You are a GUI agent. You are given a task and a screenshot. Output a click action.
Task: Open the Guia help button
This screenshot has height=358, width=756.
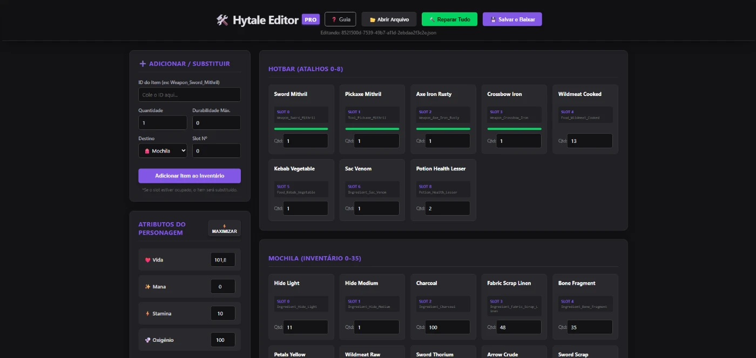[x=340, y=19]
